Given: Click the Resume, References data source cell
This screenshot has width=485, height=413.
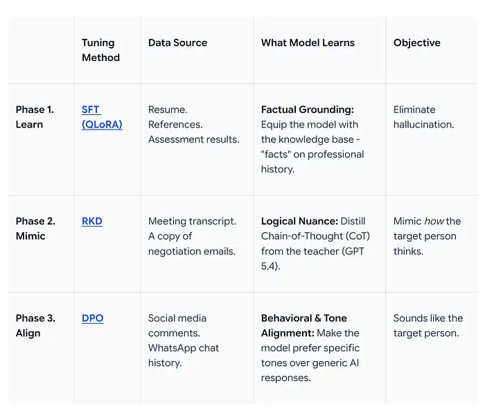Looking at the screenshot, I should 193,125.
